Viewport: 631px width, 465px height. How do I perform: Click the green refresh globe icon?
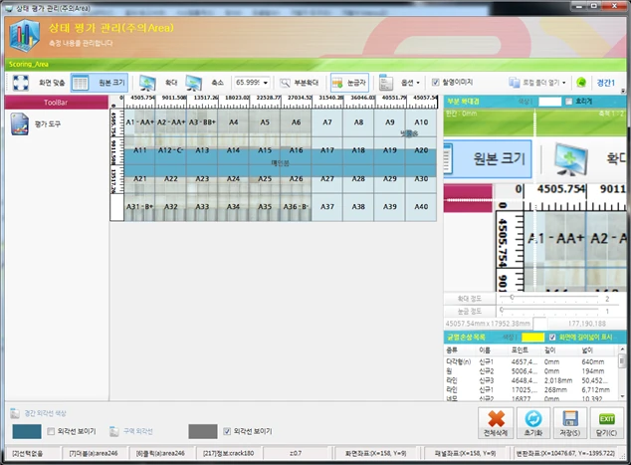click(581, 83)
